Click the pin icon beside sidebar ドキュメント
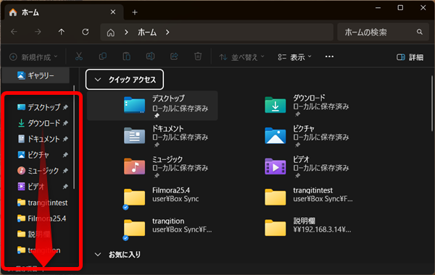Viewport: 435px width, 275px height. (65, 139)
